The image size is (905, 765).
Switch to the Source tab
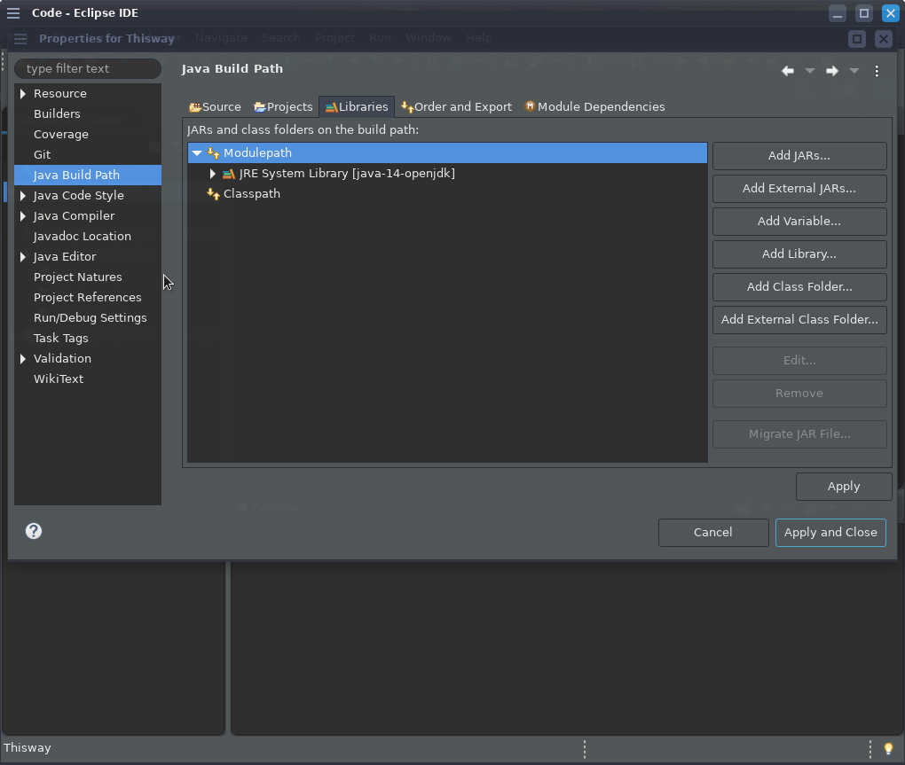216,106
